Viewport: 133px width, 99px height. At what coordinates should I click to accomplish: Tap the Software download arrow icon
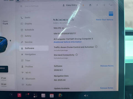tap(22, 48)
